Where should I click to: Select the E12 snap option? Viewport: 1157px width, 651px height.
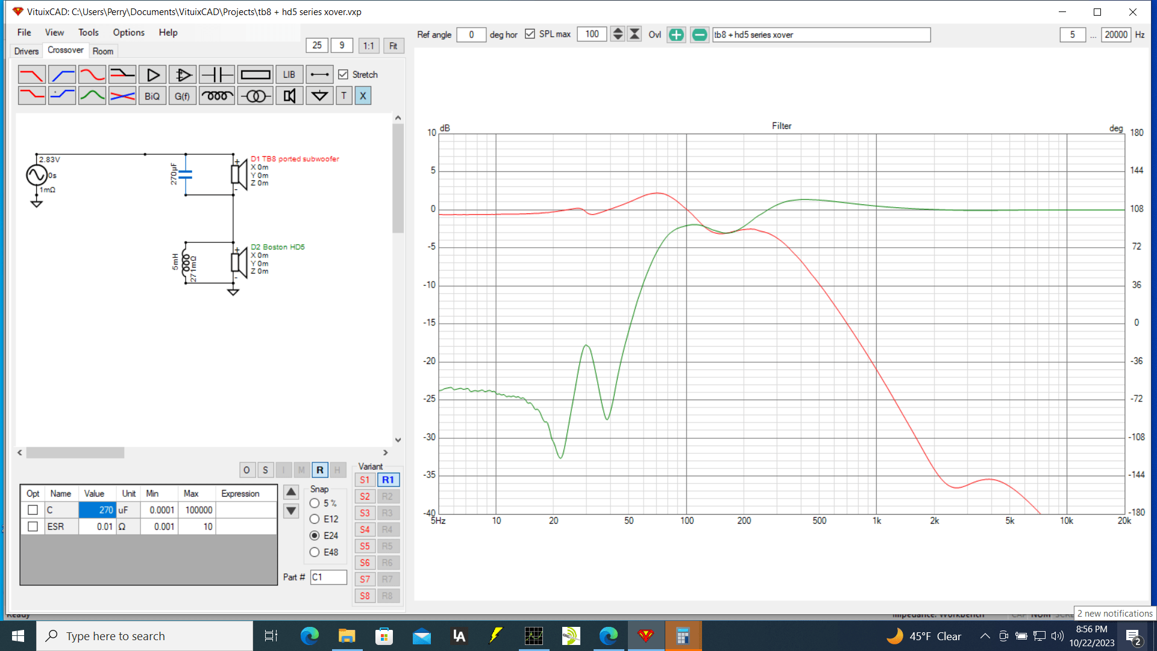click(x=315, y=518)
